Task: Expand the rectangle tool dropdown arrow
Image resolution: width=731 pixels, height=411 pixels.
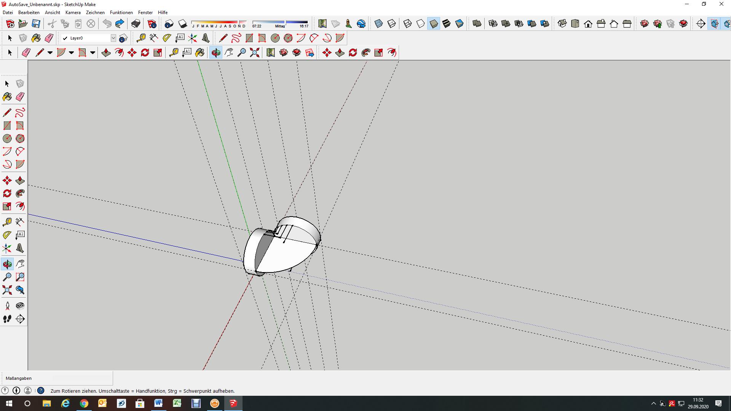Action: pos(93,53)
